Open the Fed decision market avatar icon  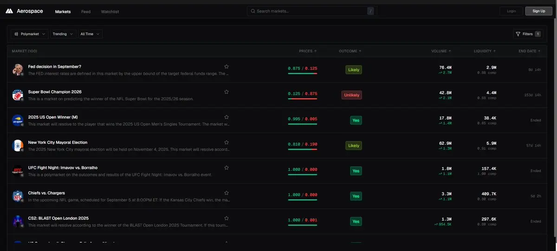(x=18, y=70)
